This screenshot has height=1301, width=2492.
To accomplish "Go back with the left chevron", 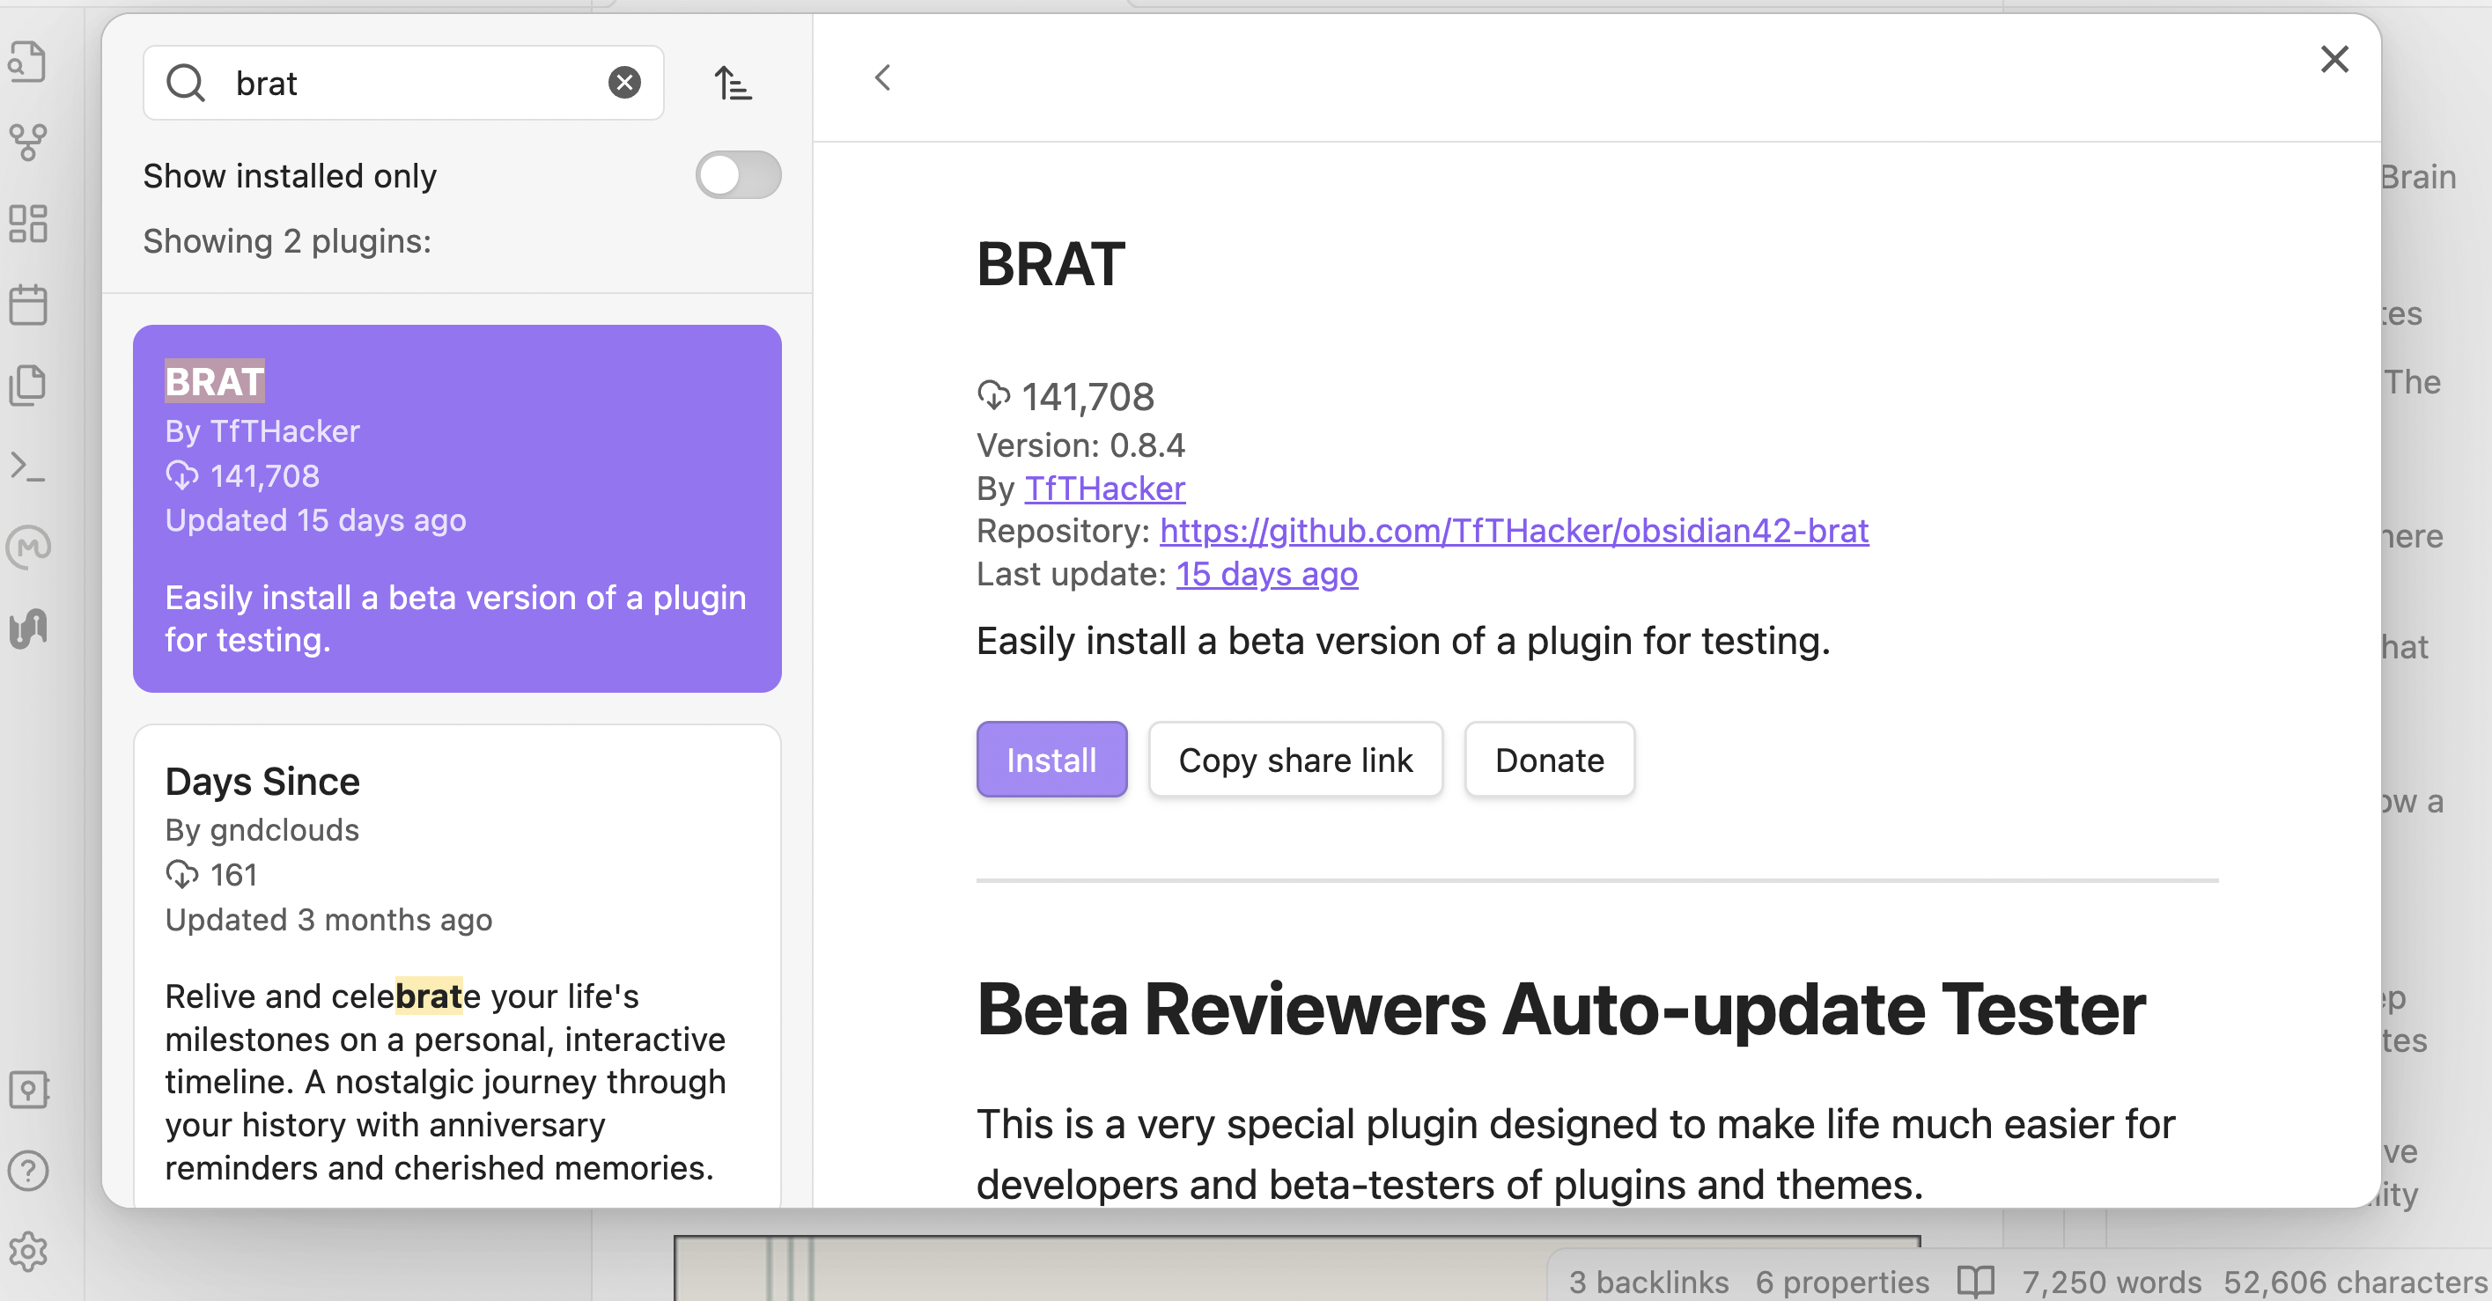I will tap(882, 78).
